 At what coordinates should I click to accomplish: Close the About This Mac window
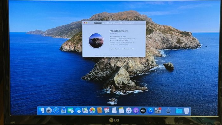(x=84, y=23)
